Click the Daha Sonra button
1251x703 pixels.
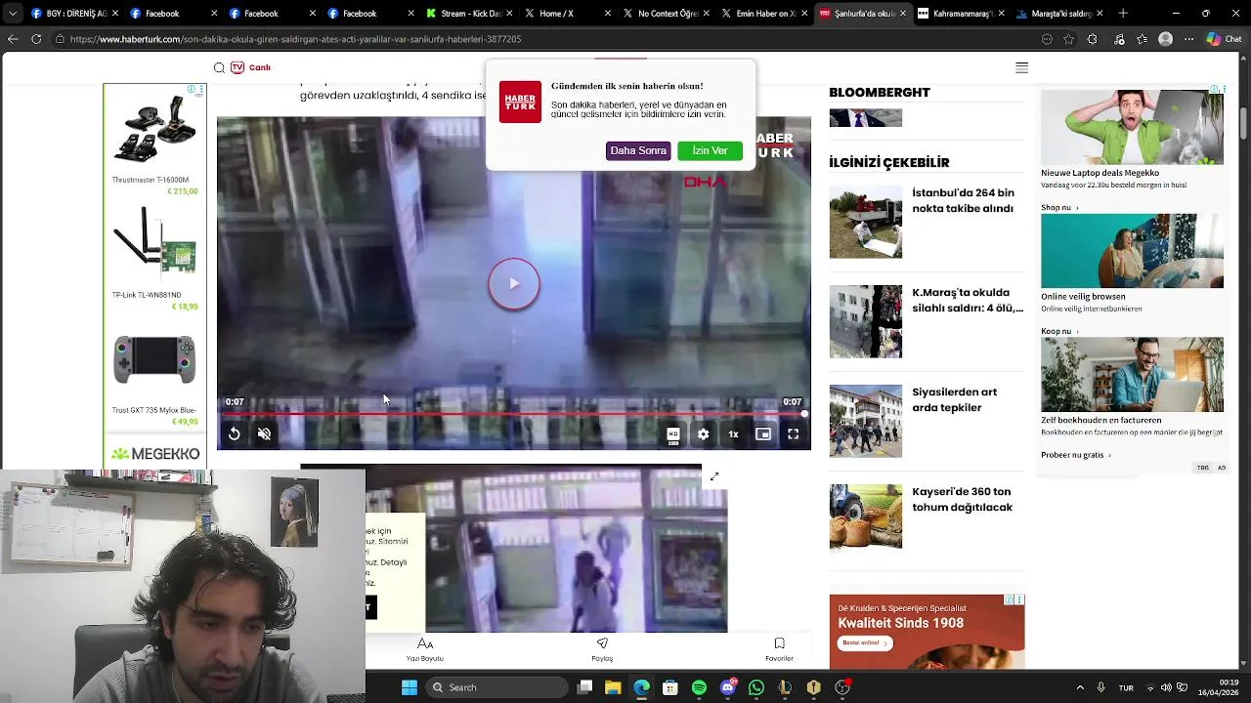coord(638,150)
